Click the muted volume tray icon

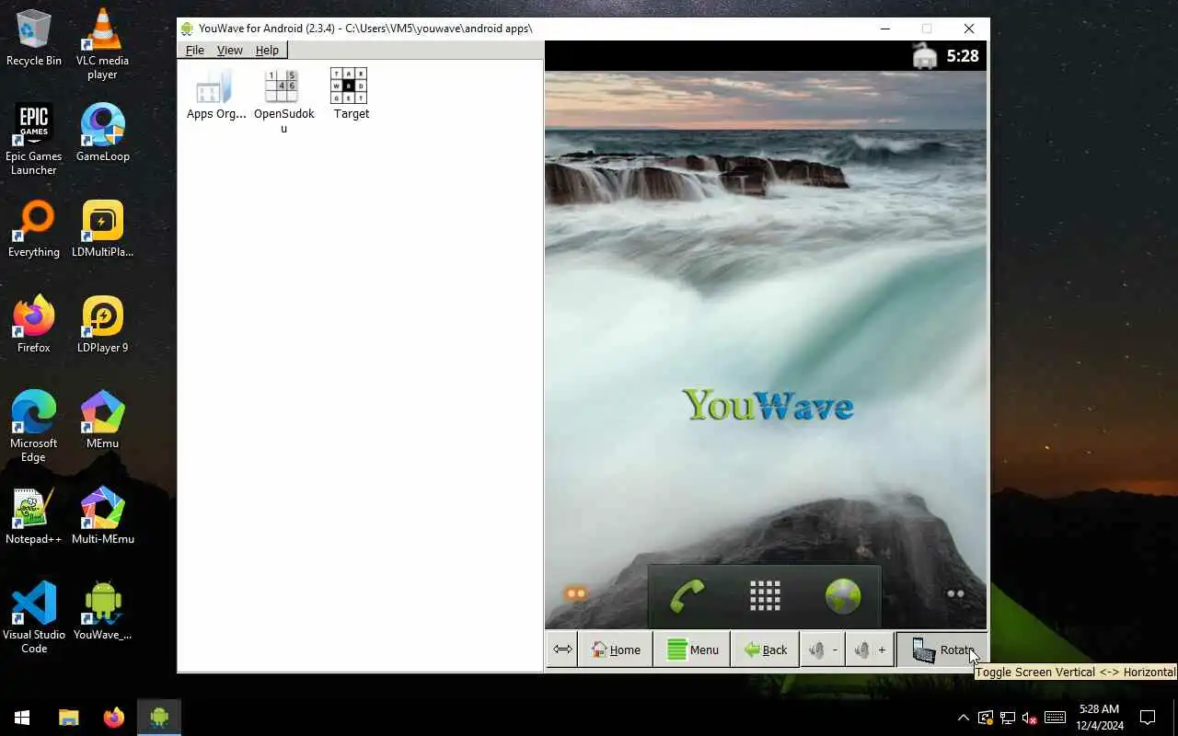pyautogui.click(x=1030, y=718)
